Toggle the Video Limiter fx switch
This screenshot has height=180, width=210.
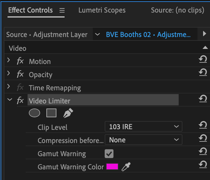20,101
